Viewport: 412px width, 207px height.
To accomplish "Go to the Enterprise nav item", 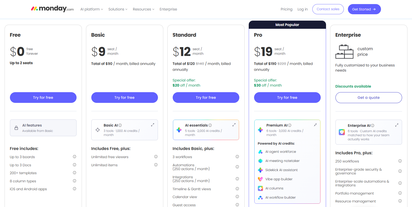I will point(168,9).
